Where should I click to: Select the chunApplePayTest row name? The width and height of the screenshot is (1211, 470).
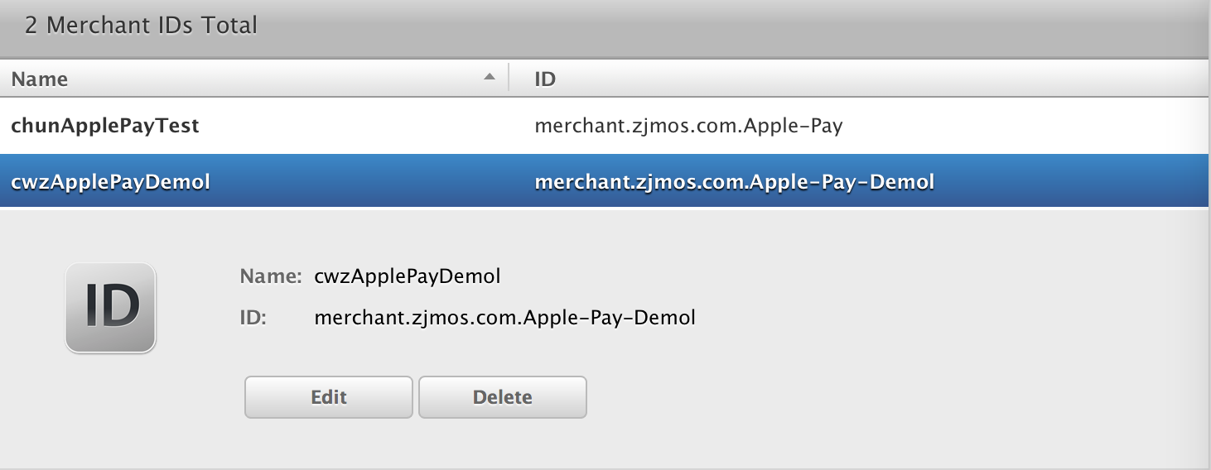104,126
